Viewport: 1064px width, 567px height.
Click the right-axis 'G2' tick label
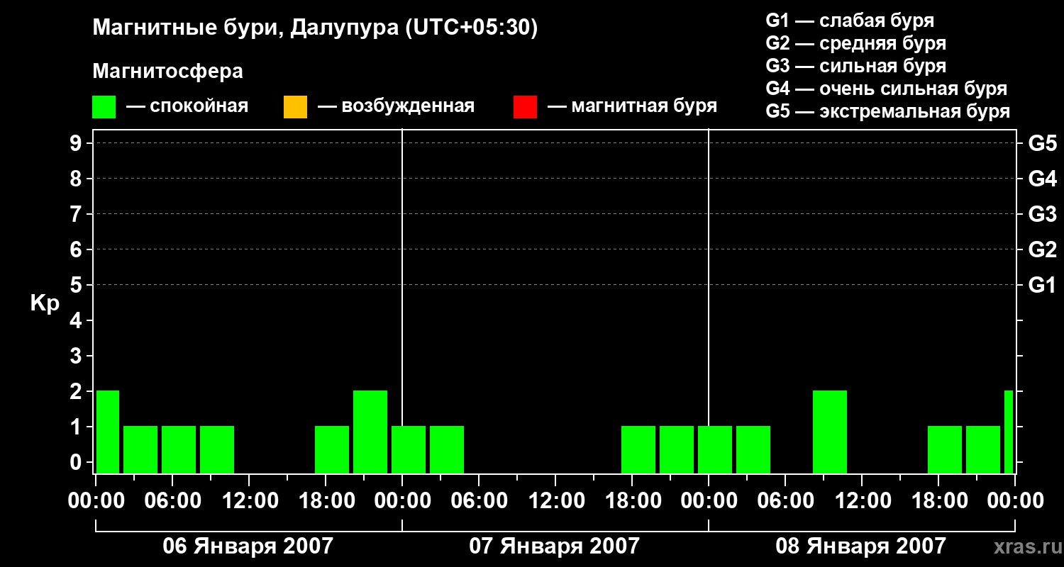point(1042,249)
